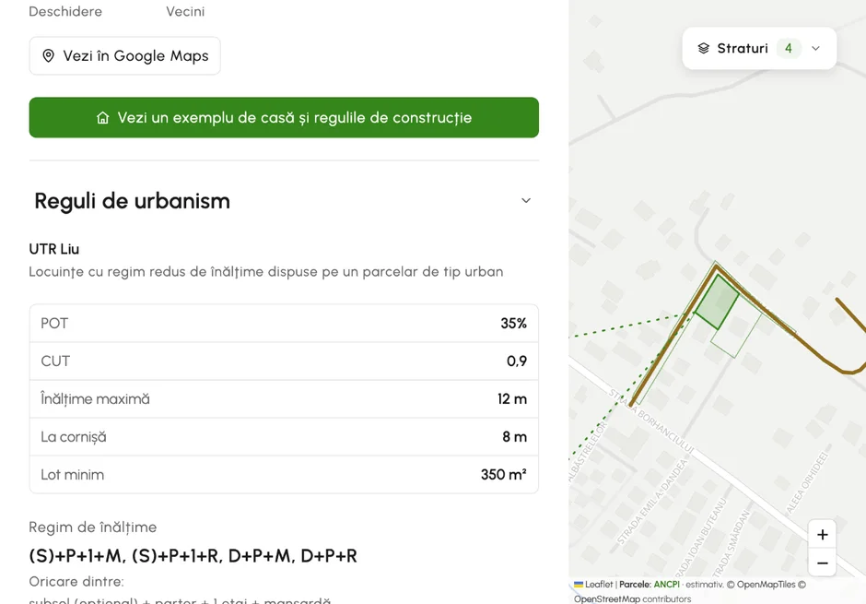Viewport: 866px width, 604px height.
Task: Collapse the Reguli de urbanism section chevron
Action: (526, 201)
